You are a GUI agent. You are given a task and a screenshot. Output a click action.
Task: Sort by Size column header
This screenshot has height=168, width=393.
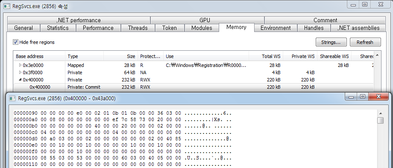[120, 56]
